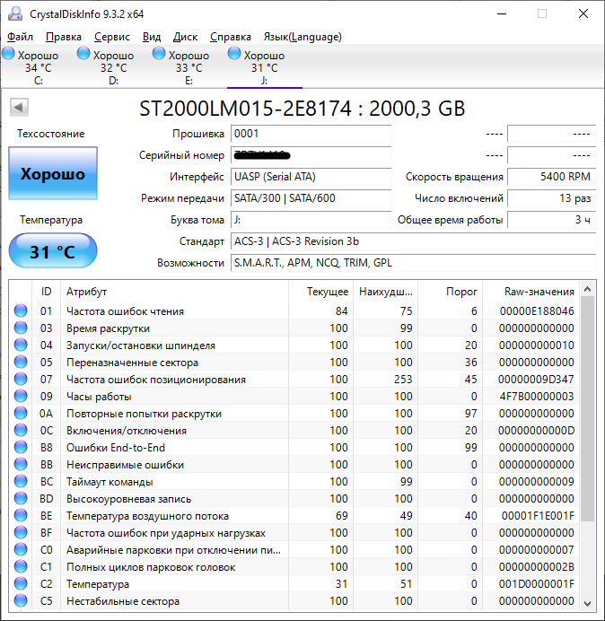The image size is (605, 621).
Task: Click Скорость вращения value 5400 RPM
Action: click(x=551, y=177)
